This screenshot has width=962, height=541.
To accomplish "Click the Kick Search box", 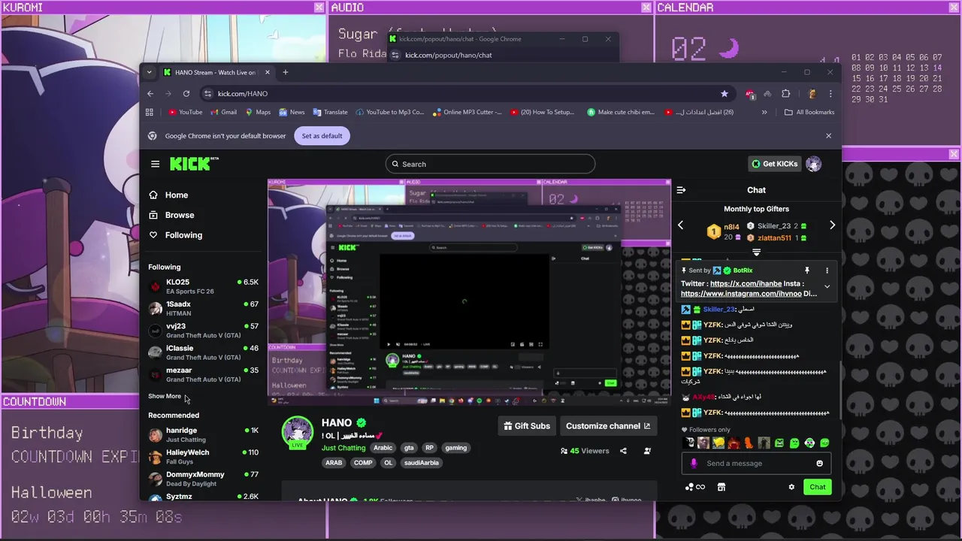I will [490, 164].
